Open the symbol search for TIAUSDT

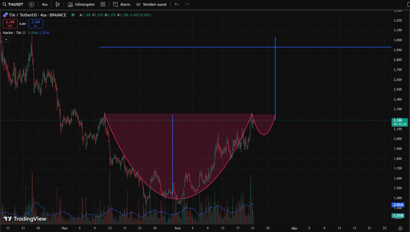tap(14, 4)
